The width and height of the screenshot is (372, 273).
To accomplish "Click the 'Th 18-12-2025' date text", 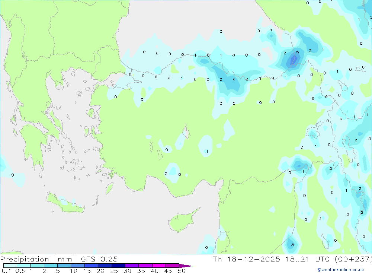I will pos(247,259).
